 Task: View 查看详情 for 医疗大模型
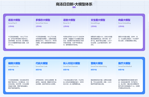[121, 70]
